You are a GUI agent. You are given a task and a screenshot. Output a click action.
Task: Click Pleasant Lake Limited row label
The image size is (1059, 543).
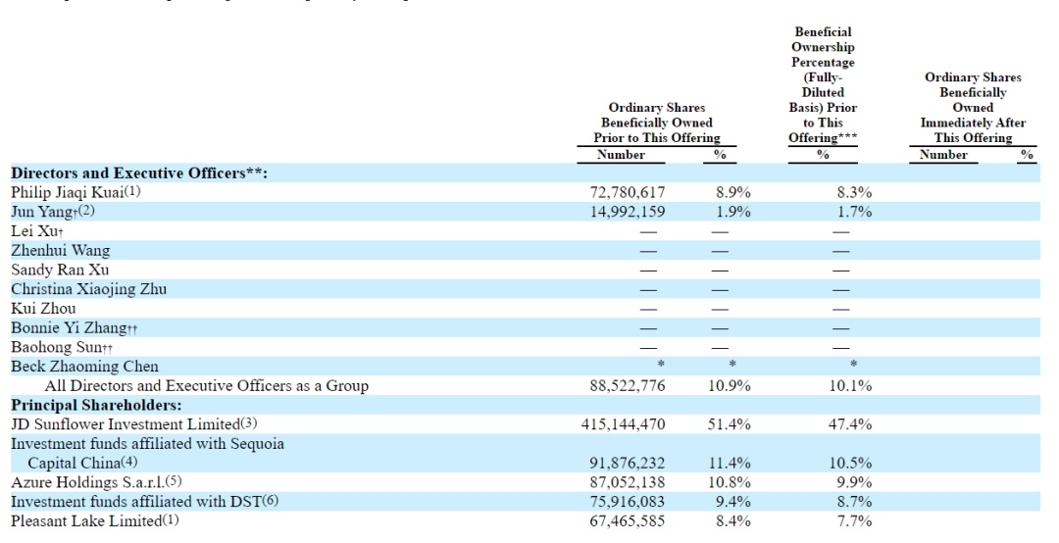coord(86,520)
